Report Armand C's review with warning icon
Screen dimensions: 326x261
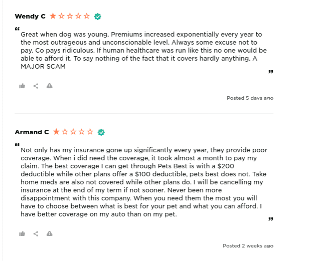[x=50, y=233]
